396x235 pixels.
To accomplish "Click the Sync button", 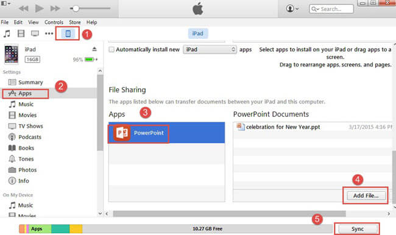I will pos(358,229).
